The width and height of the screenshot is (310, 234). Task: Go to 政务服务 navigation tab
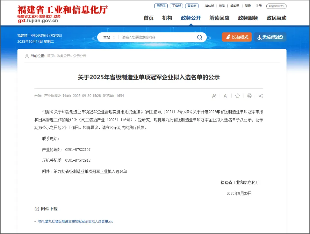coord(248,18)
